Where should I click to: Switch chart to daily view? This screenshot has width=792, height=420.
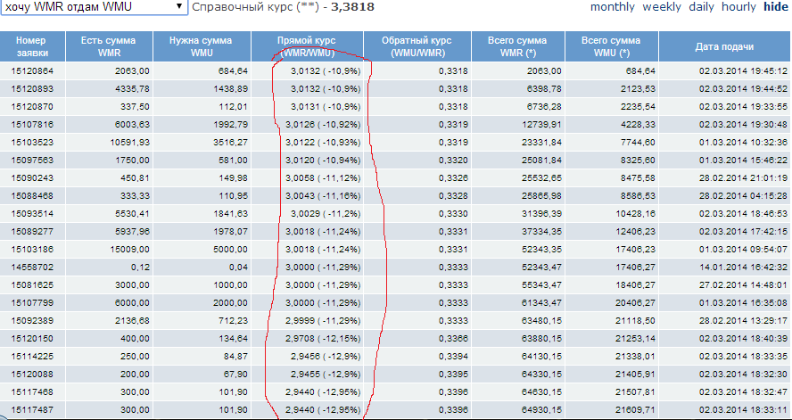click(x=702, y=7)
